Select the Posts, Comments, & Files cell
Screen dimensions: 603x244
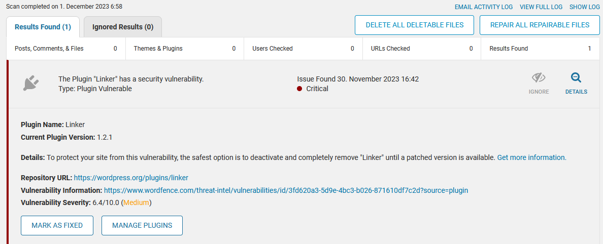click(x=66, y=49)
